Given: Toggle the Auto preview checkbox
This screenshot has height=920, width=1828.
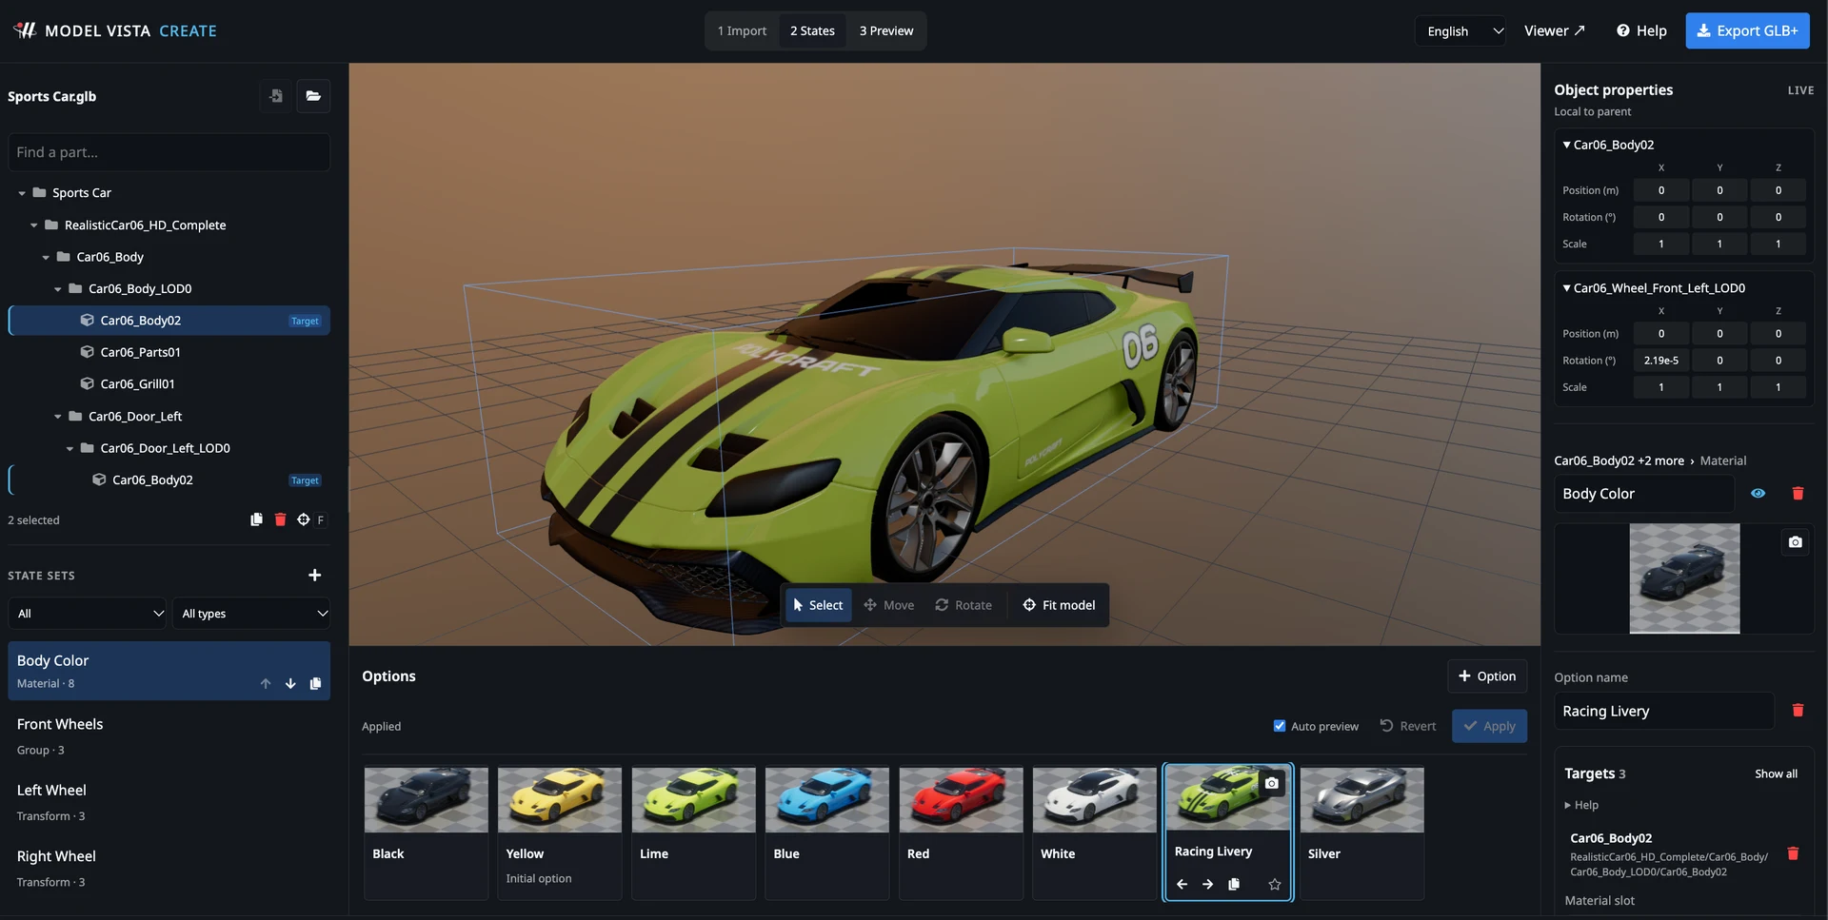Looking at the screenshot, I should [x=1280, y=726].
